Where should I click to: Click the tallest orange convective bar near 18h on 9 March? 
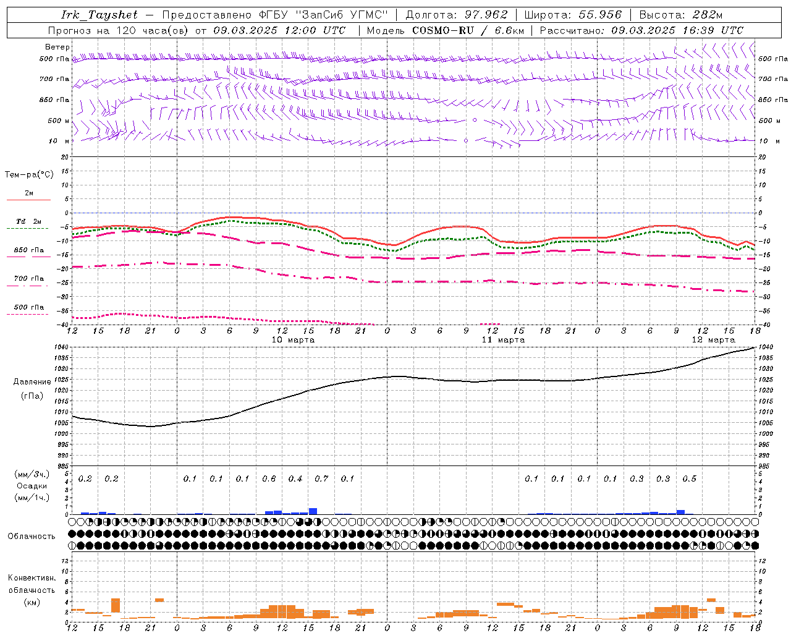pyautogui.click(x=116, y=605)
